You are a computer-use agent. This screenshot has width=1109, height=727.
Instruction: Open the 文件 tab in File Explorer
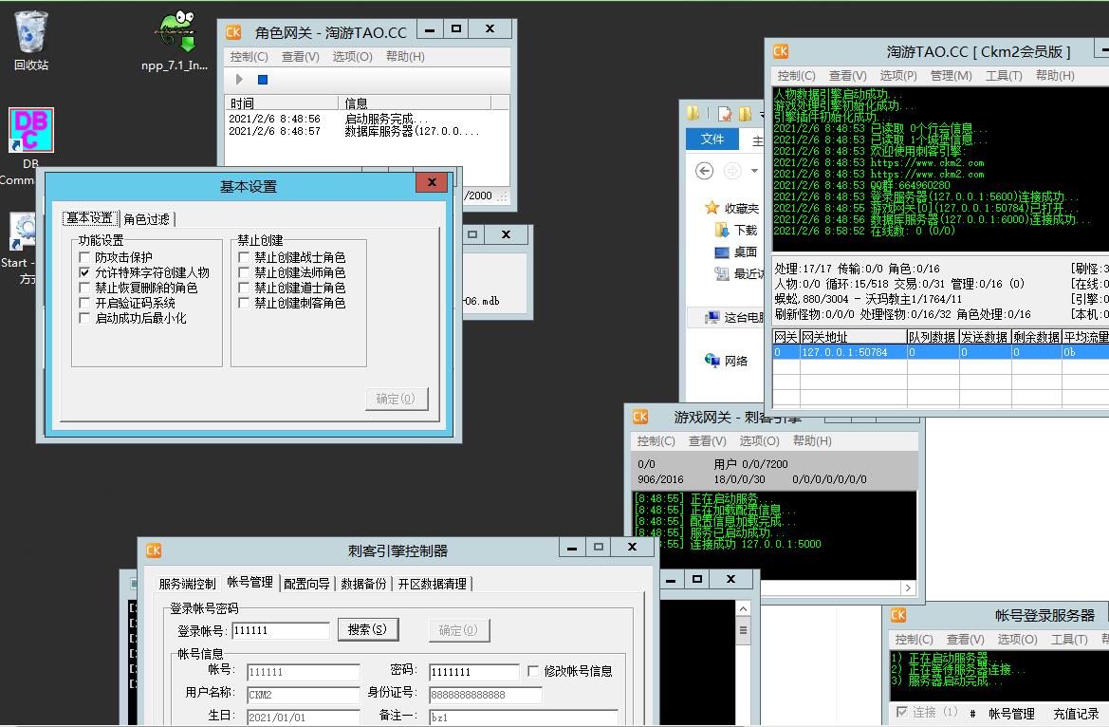(712, 140)
